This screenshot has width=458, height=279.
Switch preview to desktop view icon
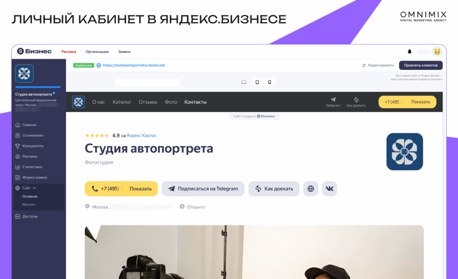point(243,82)
